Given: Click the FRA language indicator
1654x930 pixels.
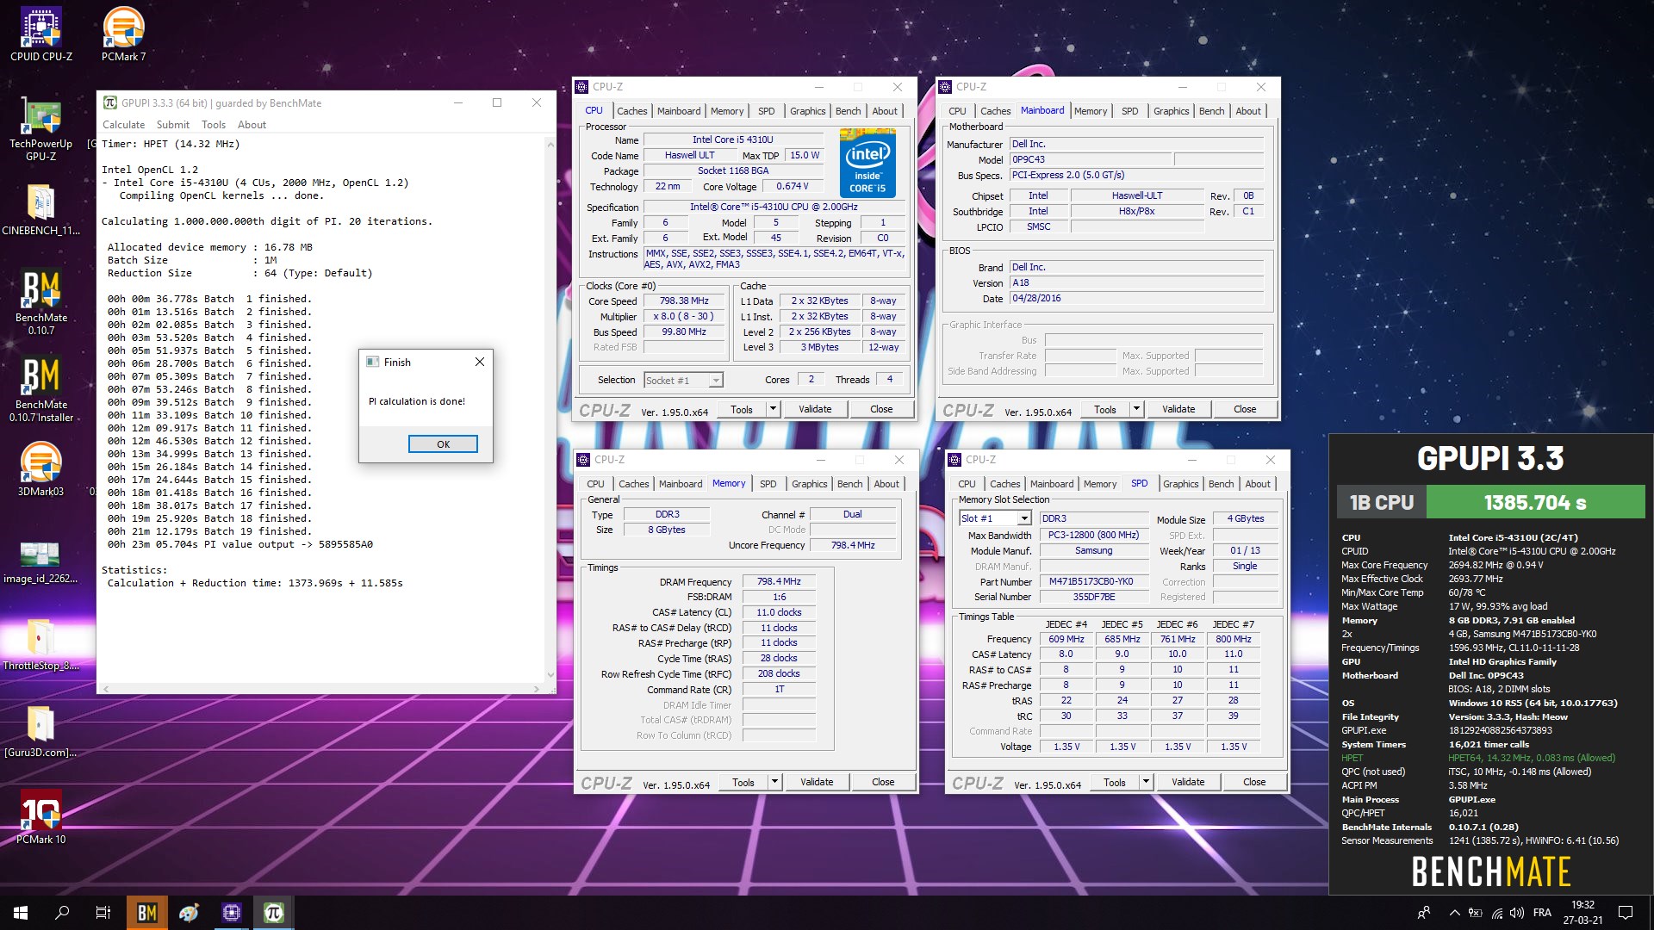Looking at the screenshot, I should point(1542,913).
